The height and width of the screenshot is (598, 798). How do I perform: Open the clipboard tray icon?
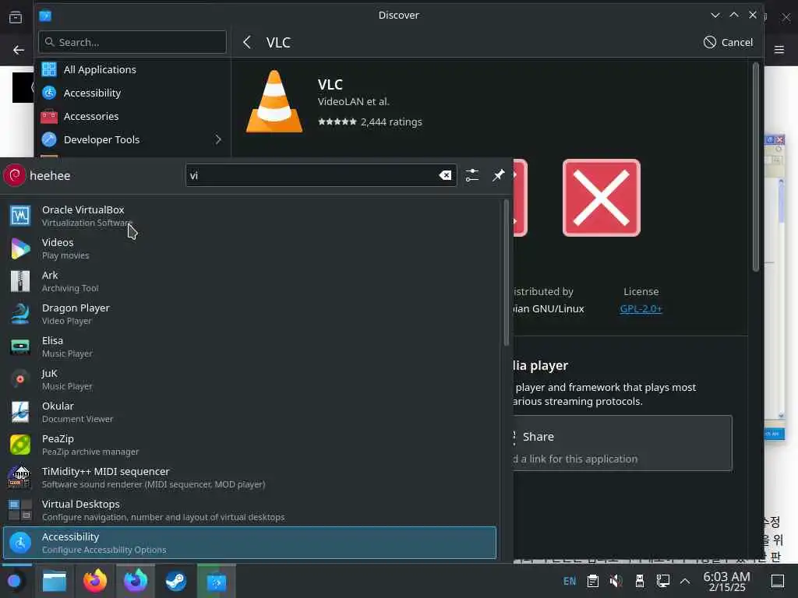tap(593, 581)
